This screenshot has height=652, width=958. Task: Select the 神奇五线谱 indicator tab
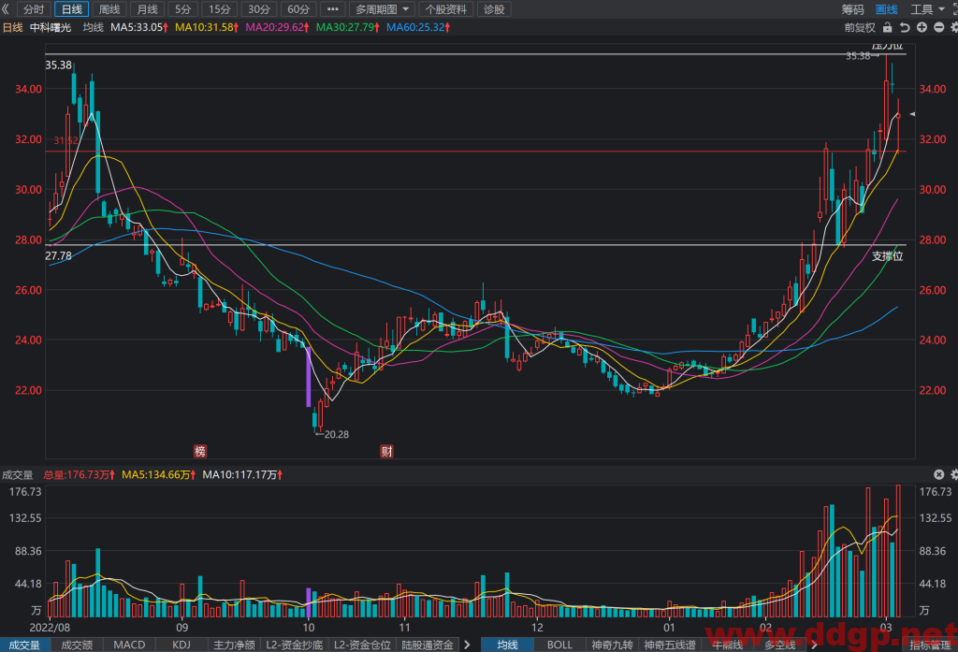coord(670,645)
